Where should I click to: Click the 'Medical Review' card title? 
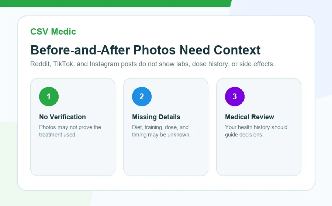(249, 117)
